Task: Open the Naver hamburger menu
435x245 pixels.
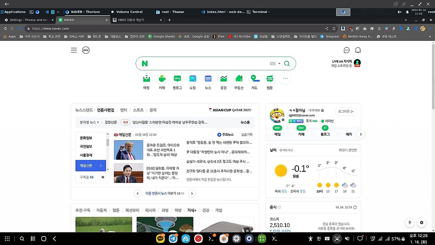Action: pyautogui.click(x=74, y=50)
